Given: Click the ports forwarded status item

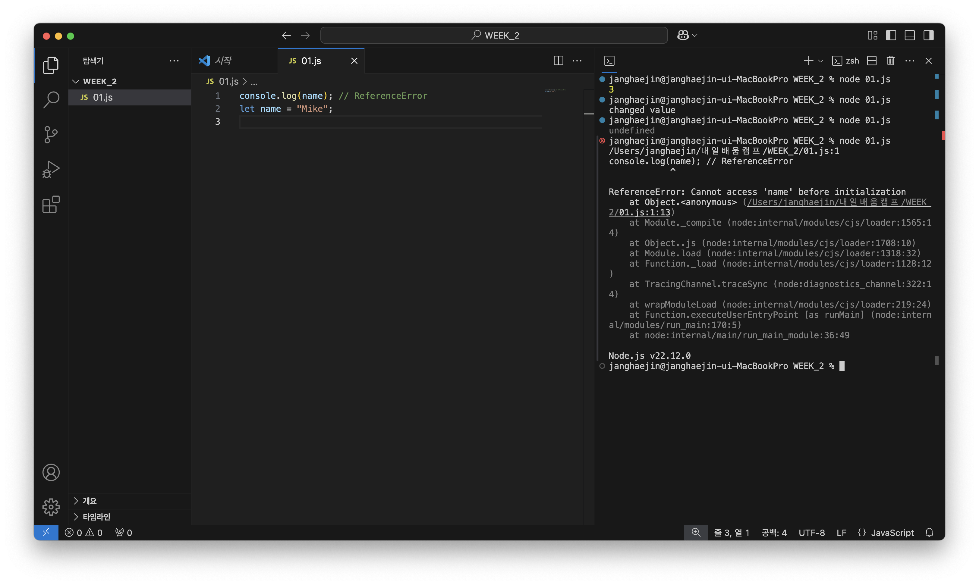Looking at the screenshot, I should 124,533.
